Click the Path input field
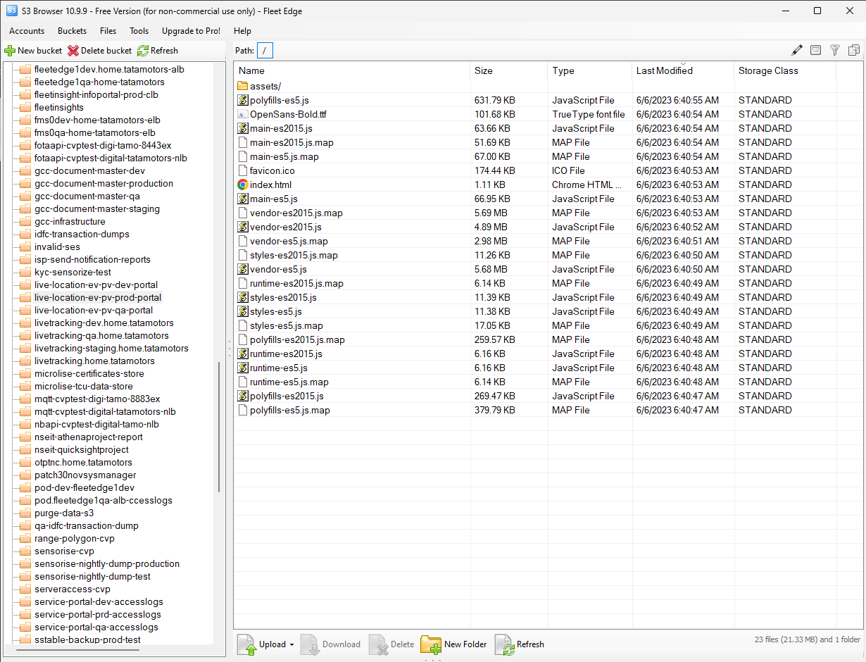This screenshot has height=662, width=866. point(265,50)
